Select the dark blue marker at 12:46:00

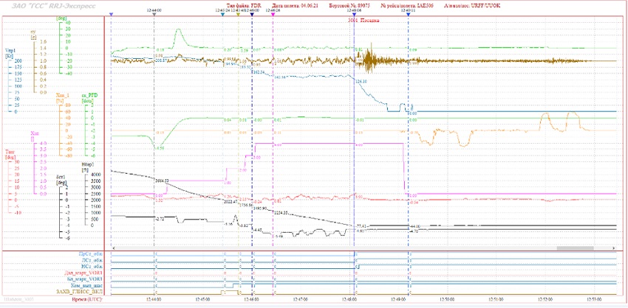point(252,15)
